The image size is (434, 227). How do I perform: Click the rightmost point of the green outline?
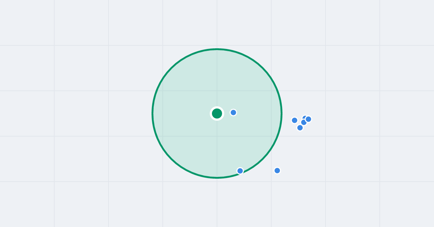click(x=281, y=113)
